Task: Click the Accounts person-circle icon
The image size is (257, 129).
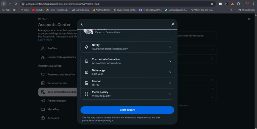Action: pyautogui.click(x=43, y=118)
